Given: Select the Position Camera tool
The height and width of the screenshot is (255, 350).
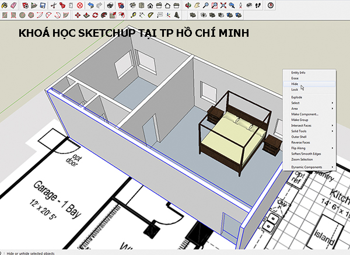Looking at the screenshot, I should 240,5.
